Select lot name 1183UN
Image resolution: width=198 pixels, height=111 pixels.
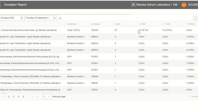tap(95, 30)
